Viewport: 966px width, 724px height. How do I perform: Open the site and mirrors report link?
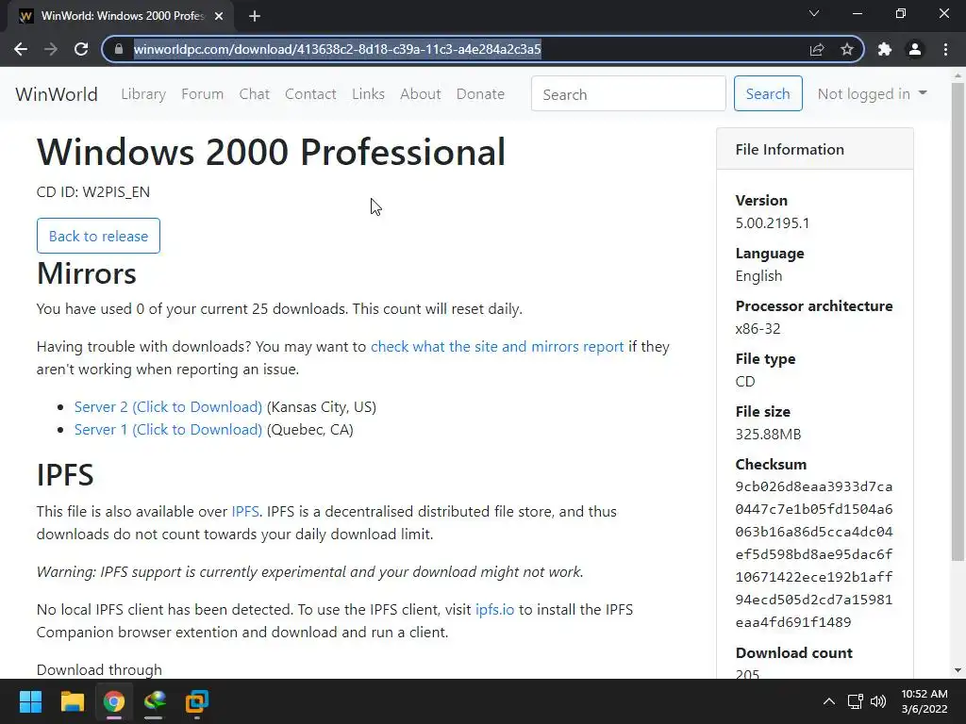point(497,347)
